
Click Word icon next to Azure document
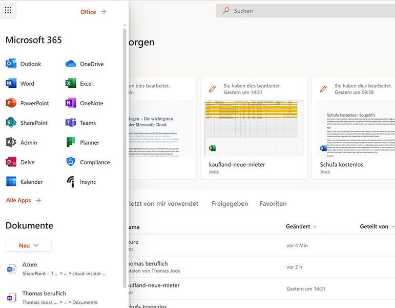point(11,269)
